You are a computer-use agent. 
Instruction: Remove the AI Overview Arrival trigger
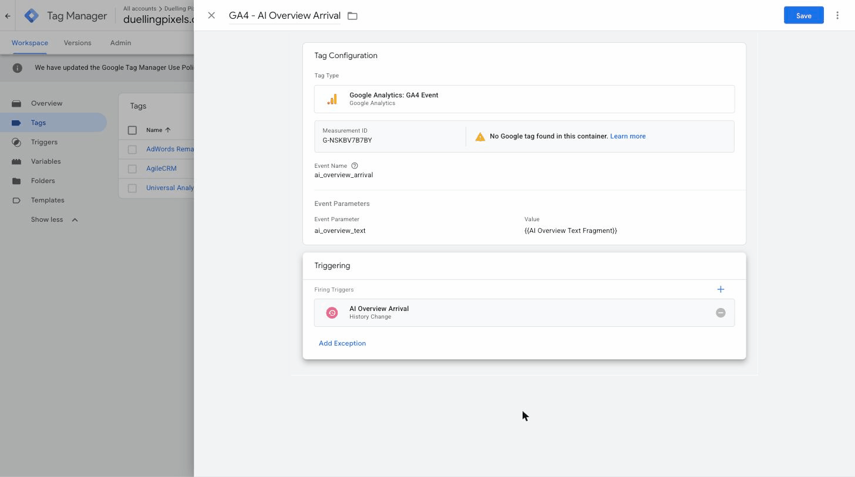721,313
